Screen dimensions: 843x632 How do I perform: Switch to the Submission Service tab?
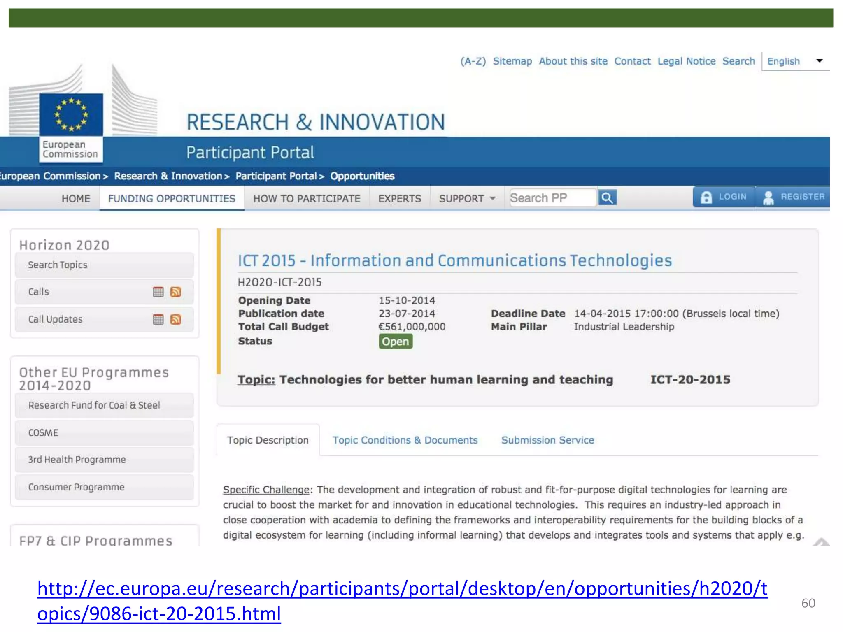(x=548, y=440)
